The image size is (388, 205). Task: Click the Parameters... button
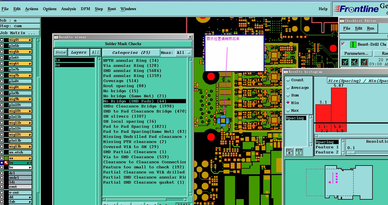[x=356, y=53]
